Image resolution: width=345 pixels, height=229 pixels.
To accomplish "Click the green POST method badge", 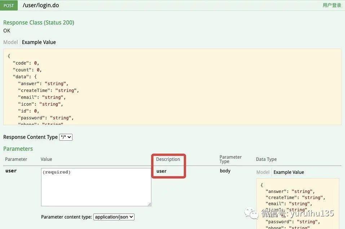I will tap(9, 5).
